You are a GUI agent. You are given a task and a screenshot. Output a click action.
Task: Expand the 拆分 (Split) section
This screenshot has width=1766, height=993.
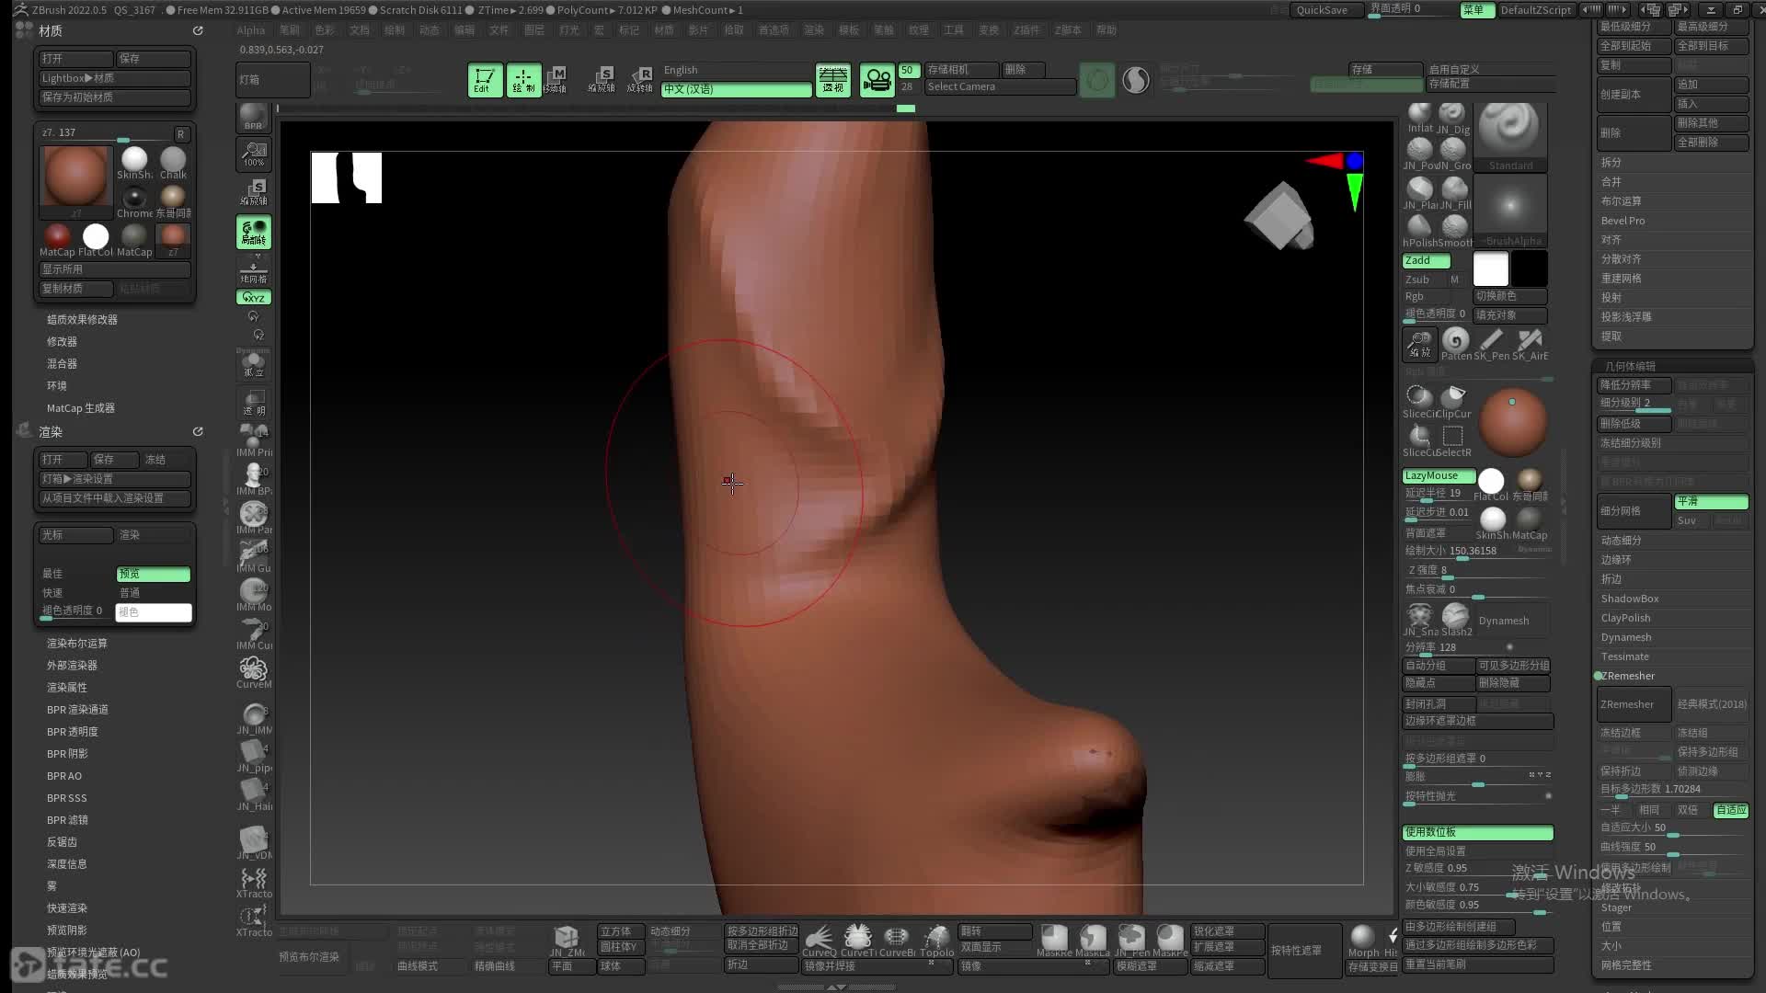coord(1611,162)
